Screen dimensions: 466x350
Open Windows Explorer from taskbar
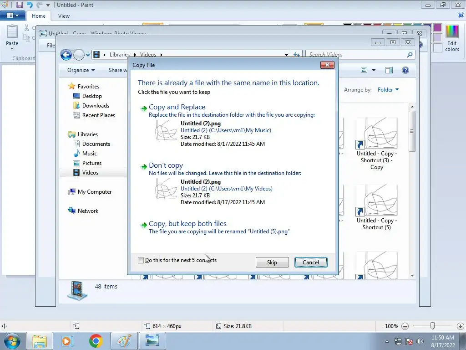coord(39,341)
